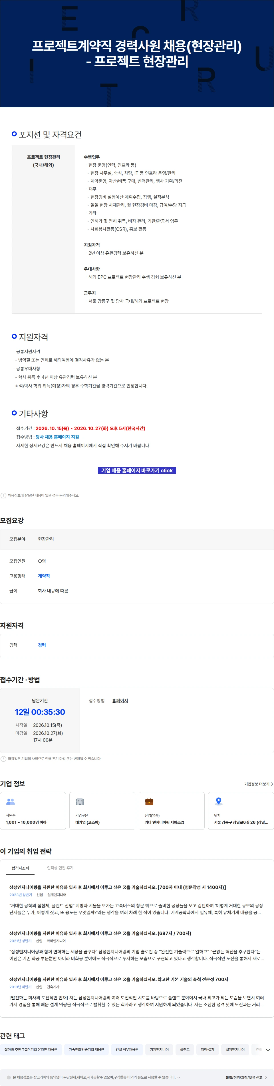Open the 홈페이지 link under 접수방법
The image size is (274, 1086).
120,701
